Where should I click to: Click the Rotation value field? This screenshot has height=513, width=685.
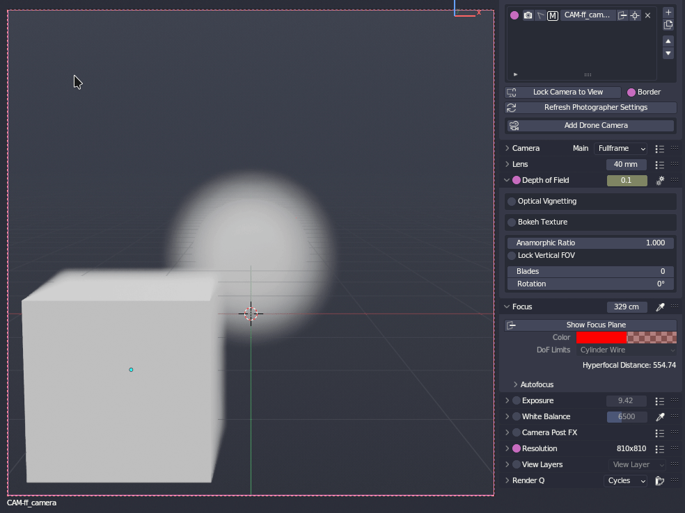(590, 284)
